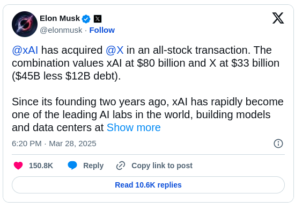Screen dimensions: 295x208
Task: Click the chain link icon
Action: 121,166
